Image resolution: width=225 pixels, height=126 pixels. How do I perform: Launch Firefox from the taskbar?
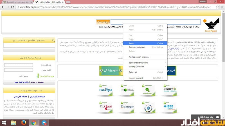(x=24, y=123)
